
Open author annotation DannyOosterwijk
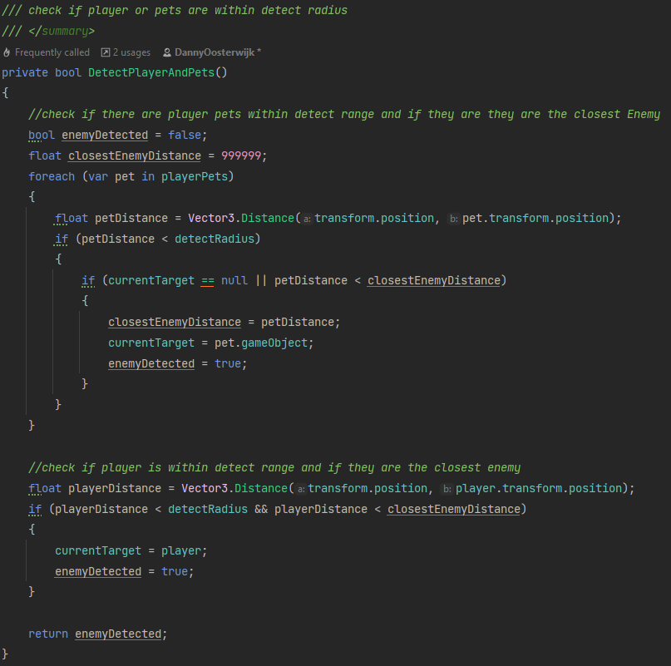[x=215, y=52]
